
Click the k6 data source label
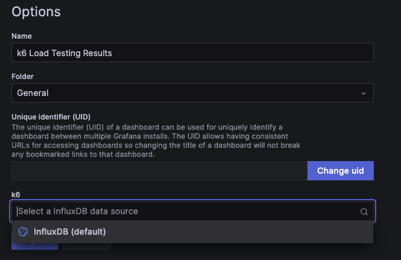pos(16,195)
